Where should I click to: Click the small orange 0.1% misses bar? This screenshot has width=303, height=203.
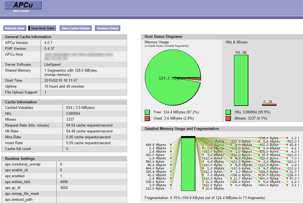coord(269,105)
